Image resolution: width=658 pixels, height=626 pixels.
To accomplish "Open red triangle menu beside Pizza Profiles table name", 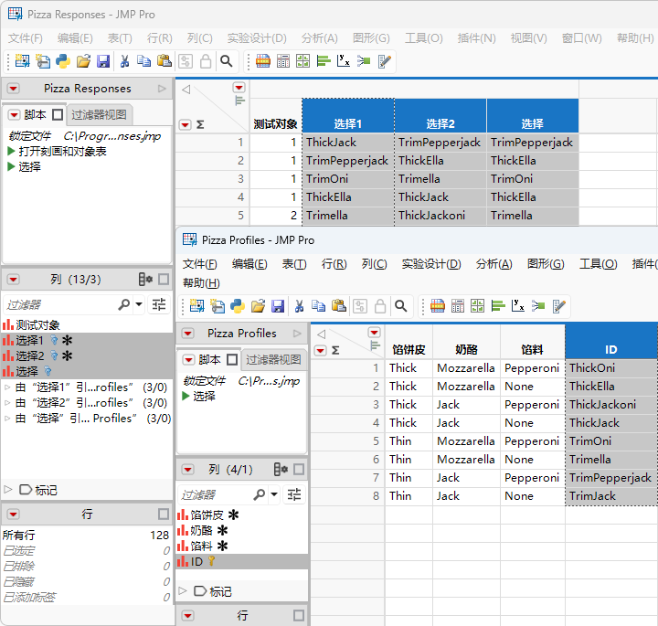I will [188, 334].
